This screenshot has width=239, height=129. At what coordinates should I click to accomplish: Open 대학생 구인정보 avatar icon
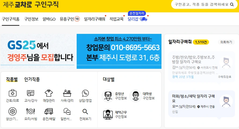[135, 96]
